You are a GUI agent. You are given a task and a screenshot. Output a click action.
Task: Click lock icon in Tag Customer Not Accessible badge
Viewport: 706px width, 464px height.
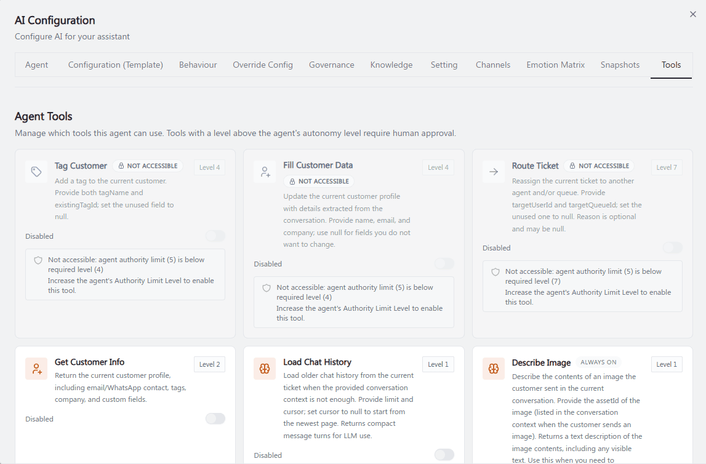121,166
